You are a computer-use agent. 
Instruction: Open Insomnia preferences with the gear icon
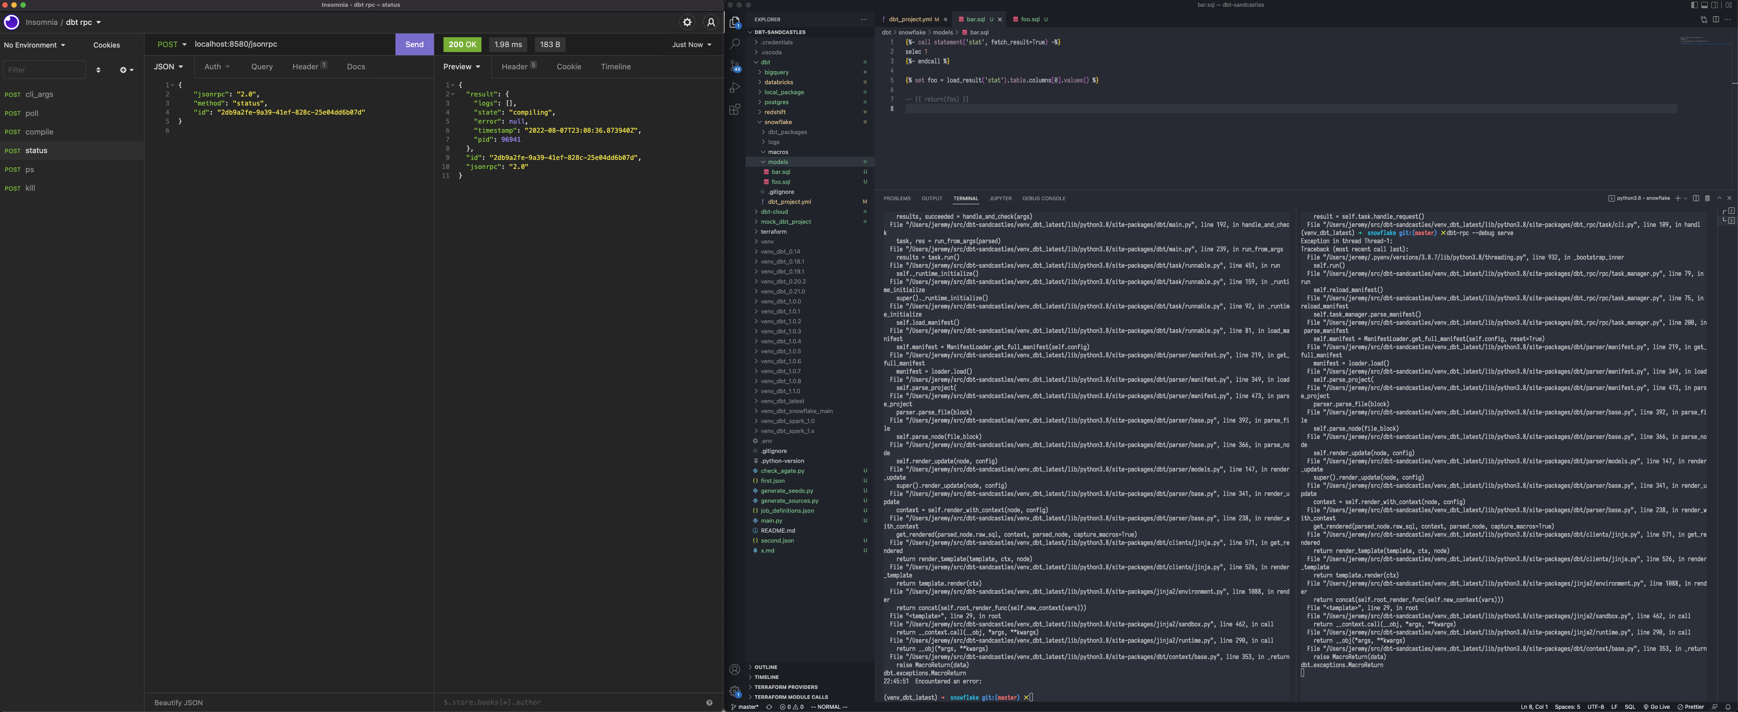click(688, 22)
